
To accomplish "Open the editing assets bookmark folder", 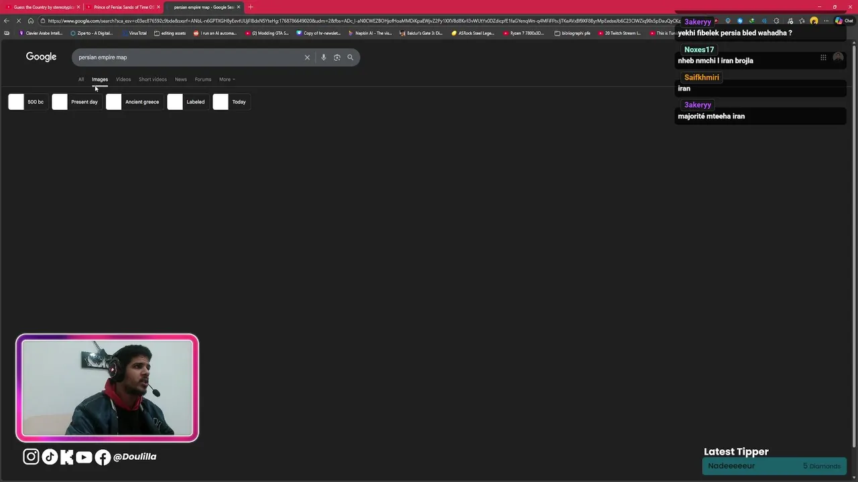I will [x=170, y=33].
